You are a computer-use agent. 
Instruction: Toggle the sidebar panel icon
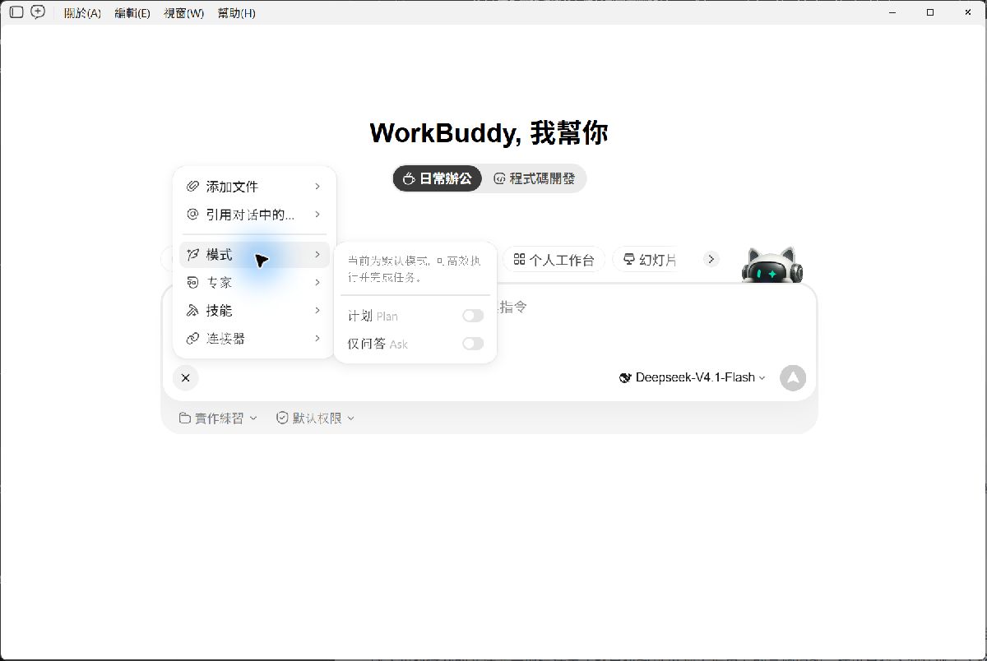pyautogui.click(x=16, y=12)
